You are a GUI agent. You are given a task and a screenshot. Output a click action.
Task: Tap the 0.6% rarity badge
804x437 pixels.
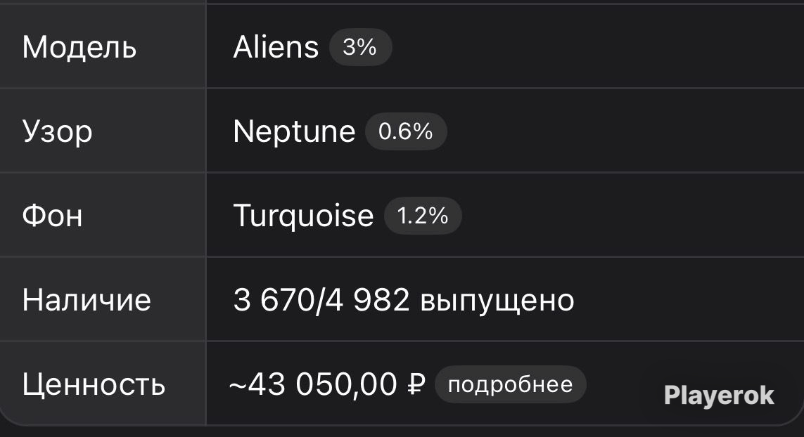coord(406,131)
